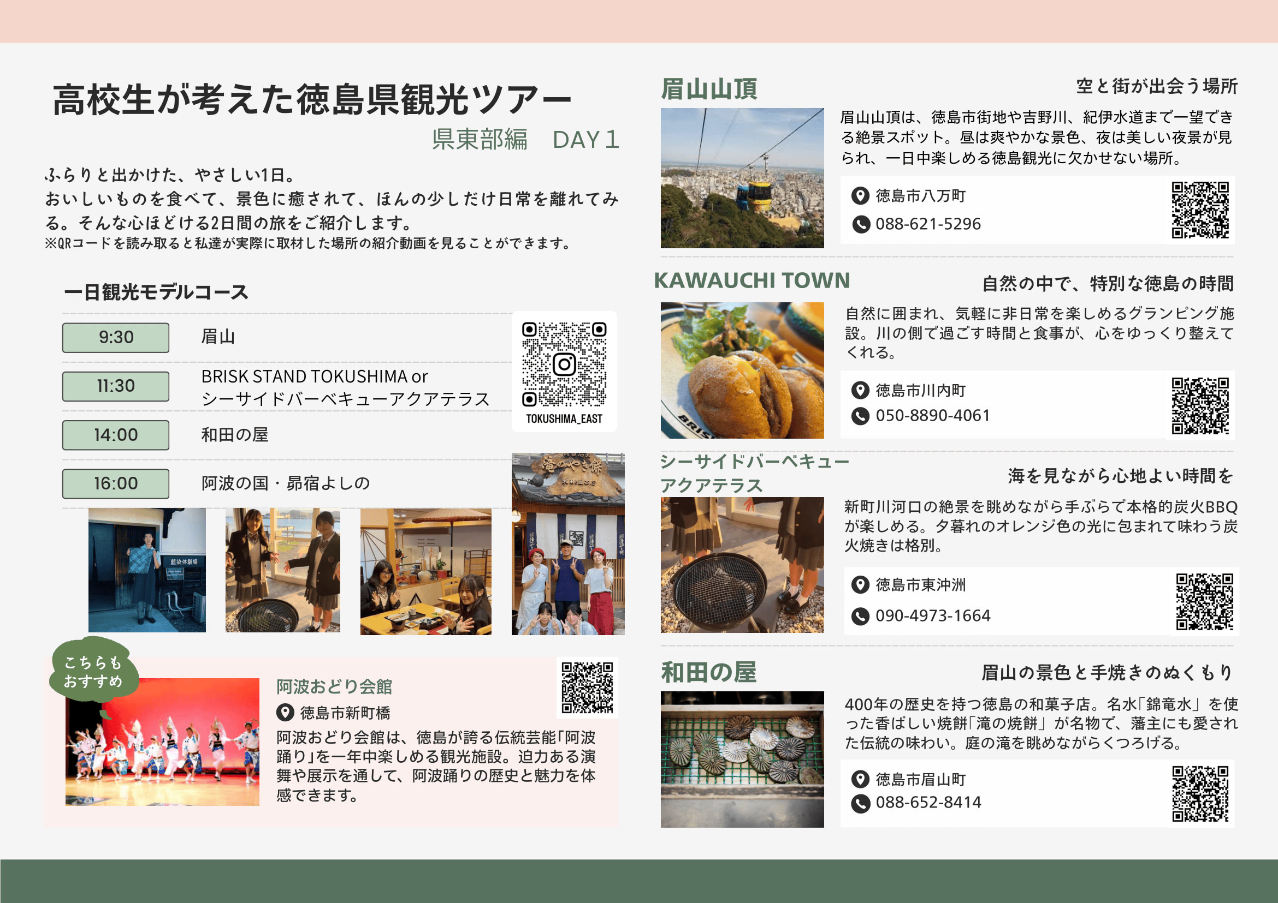Viewport: 1278px width, 903px height.
Task: Click the こちらもおすすめ speech bubble
Action: click(x=93, y=671)
